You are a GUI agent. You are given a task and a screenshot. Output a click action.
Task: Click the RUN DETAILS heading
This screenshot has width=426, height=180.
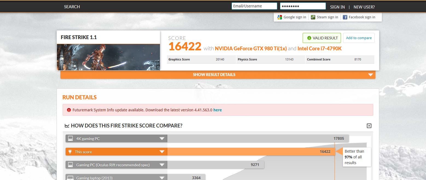pos(80,97)
